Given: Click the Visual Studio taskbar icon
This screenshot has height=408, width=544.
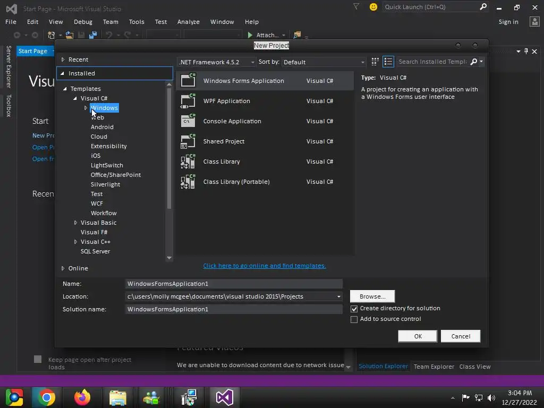Looking at the screenshot, I should [x=225, y=397].
